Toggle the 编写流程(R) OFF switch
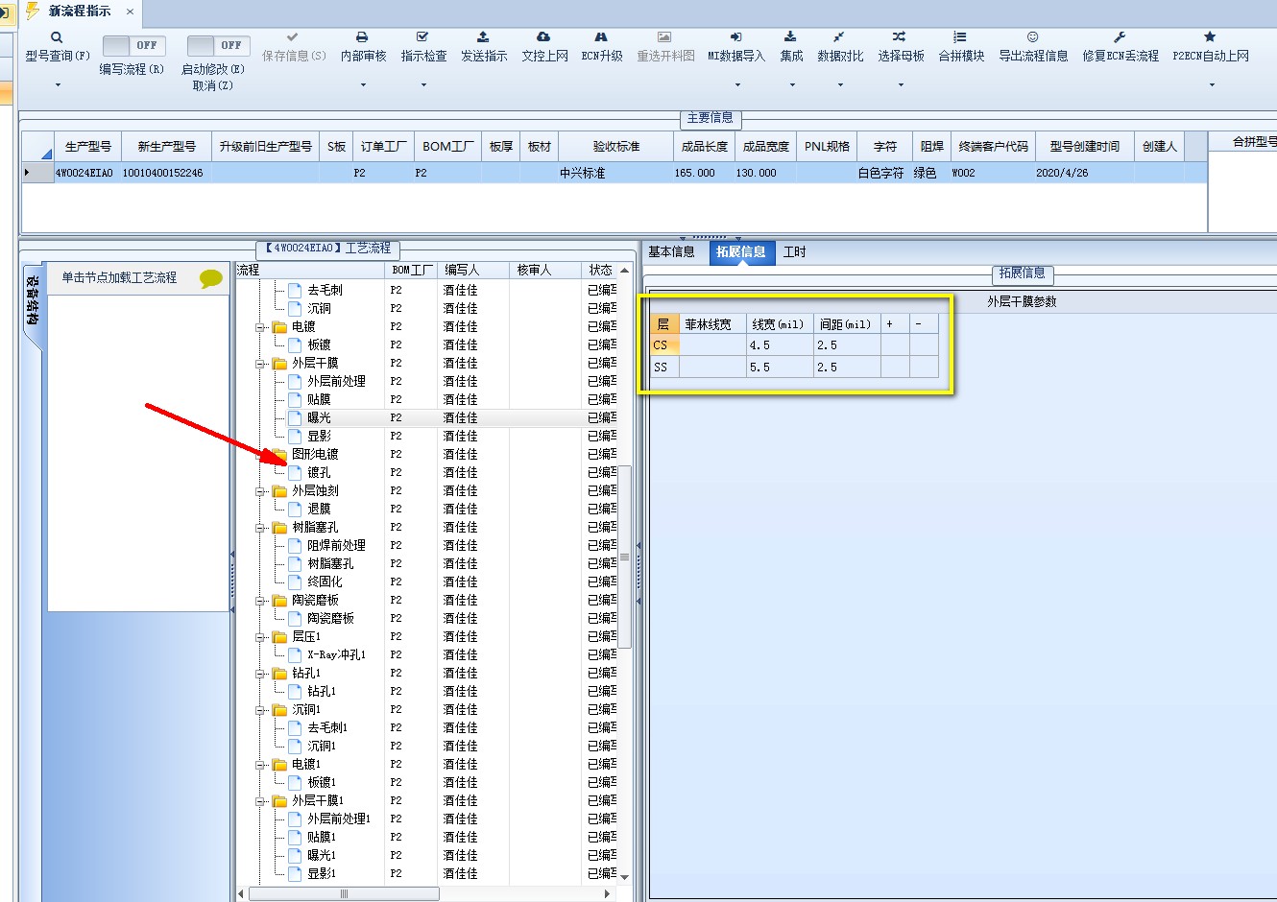 pyautogui.click(x=133, y=45)
